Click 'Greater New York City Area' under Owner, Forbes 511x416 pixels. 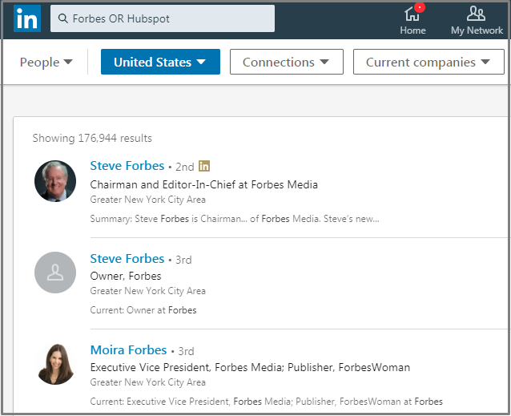pos(147,291)
